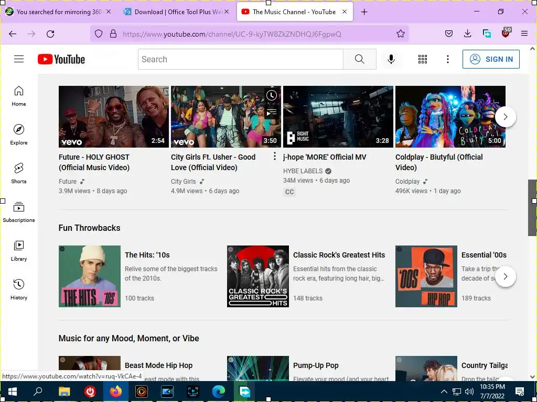Open j-hope 'MORE' Official MV title

(x=325, y=157)
